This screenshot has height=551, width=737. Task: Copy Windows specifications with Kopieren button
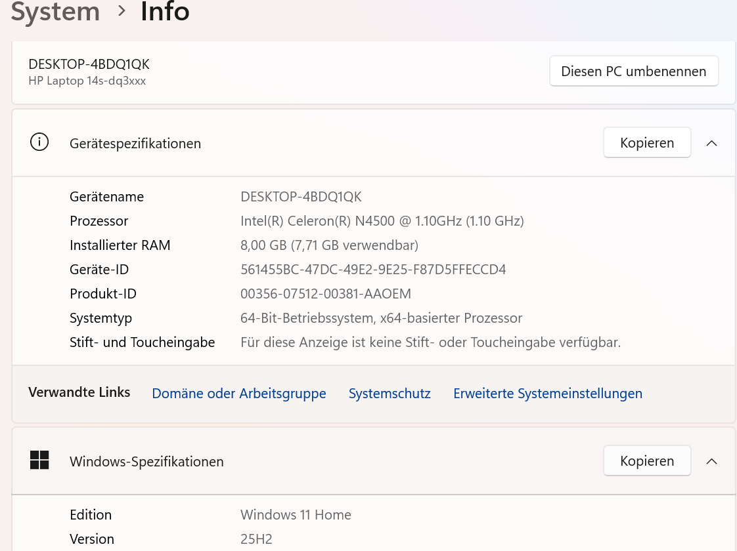coord(647,461)
